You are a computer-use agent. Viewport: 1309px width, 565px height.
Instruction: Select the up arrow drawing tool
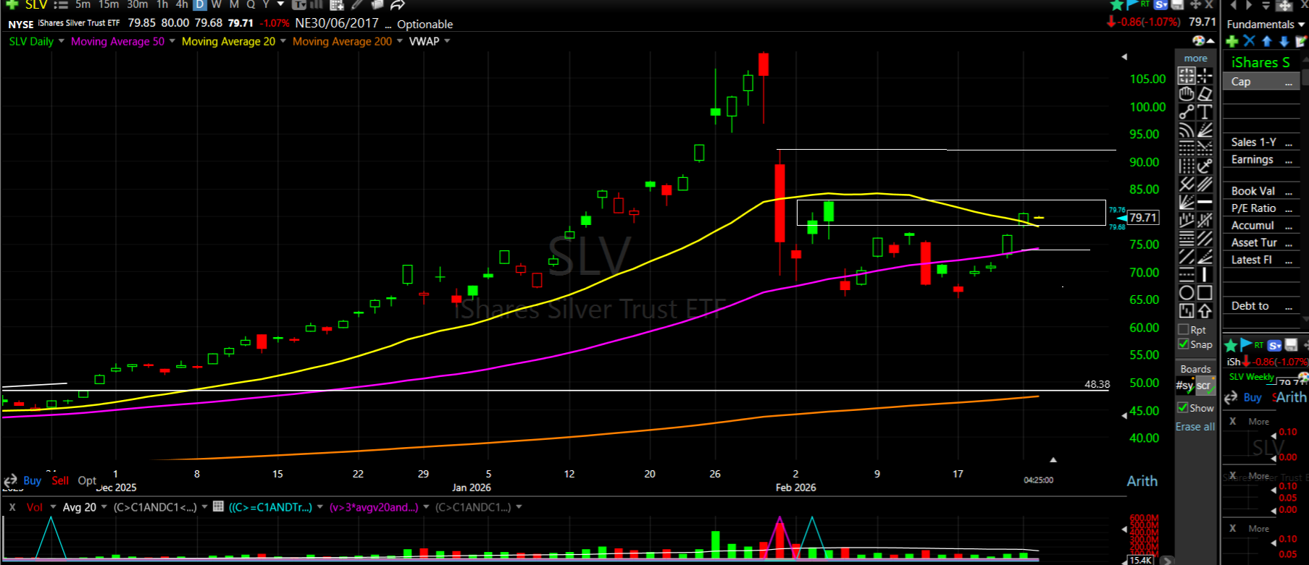(x=1205, y=310)
